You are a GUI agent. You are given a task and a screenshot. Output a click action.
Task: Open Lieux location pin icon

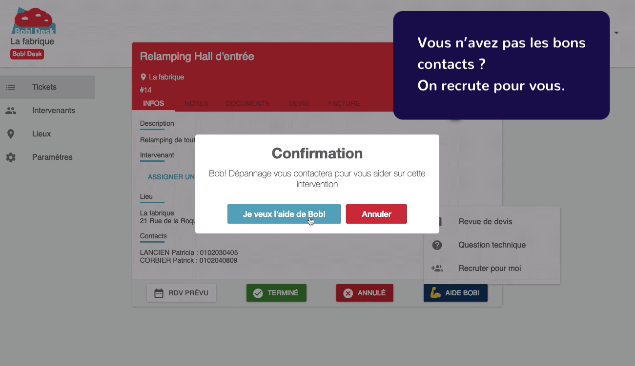click(x=11, y=134)
